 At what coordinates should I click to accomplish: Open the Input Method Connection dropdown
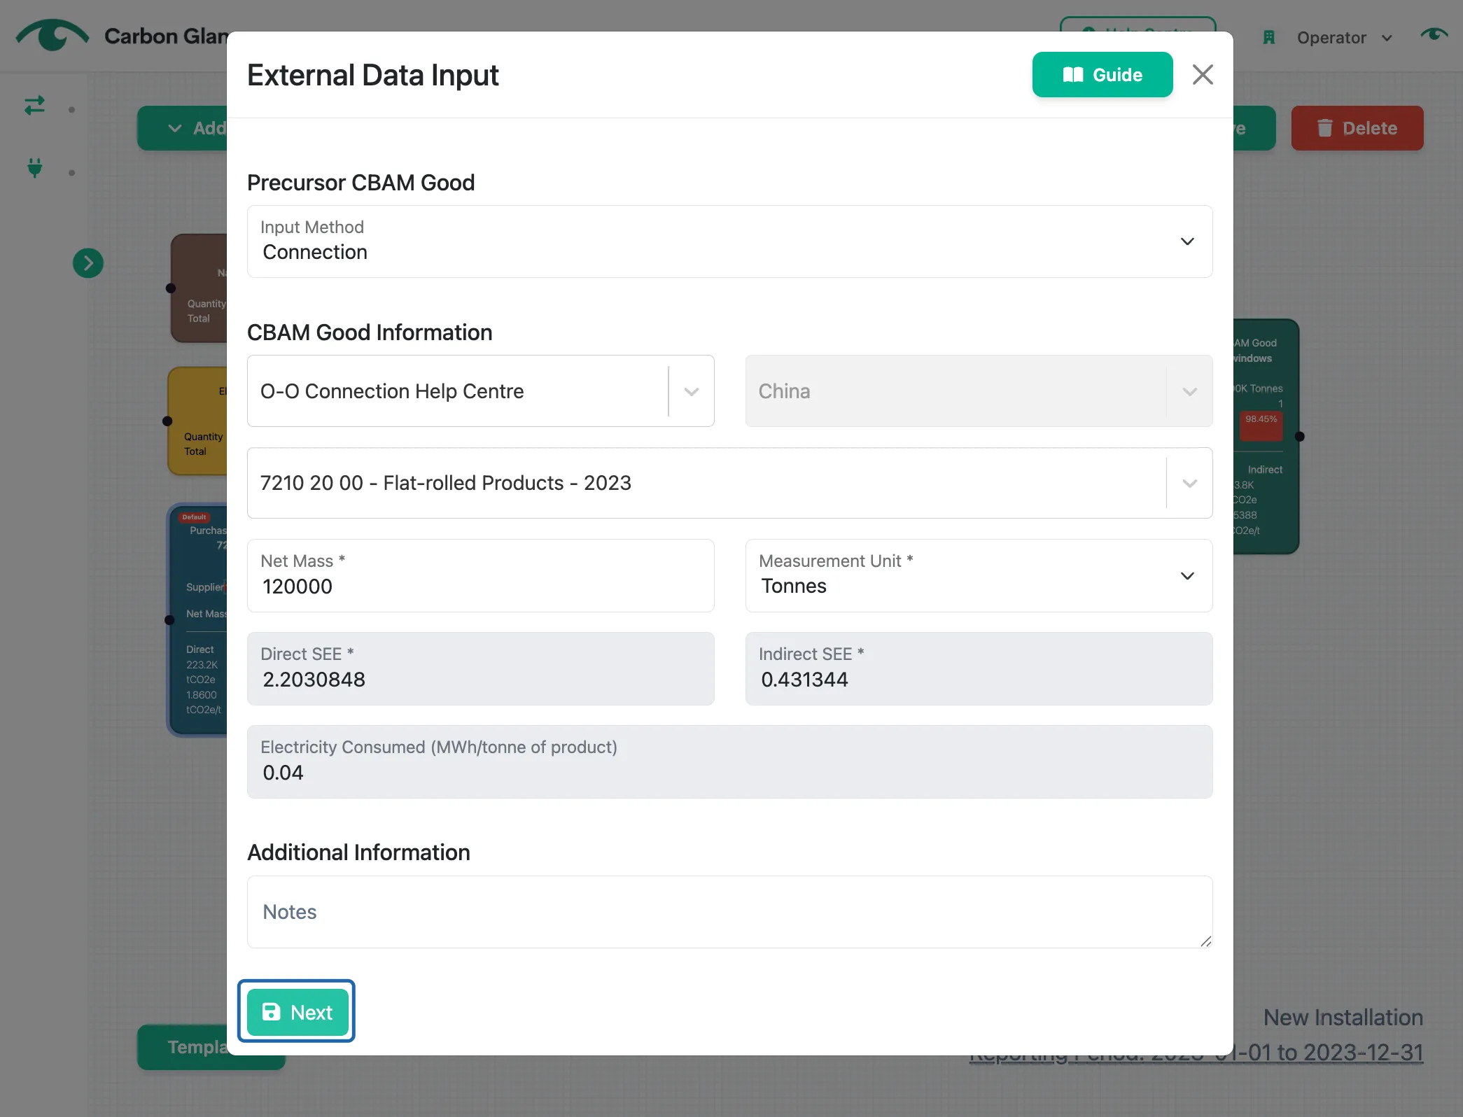(729, 241)
